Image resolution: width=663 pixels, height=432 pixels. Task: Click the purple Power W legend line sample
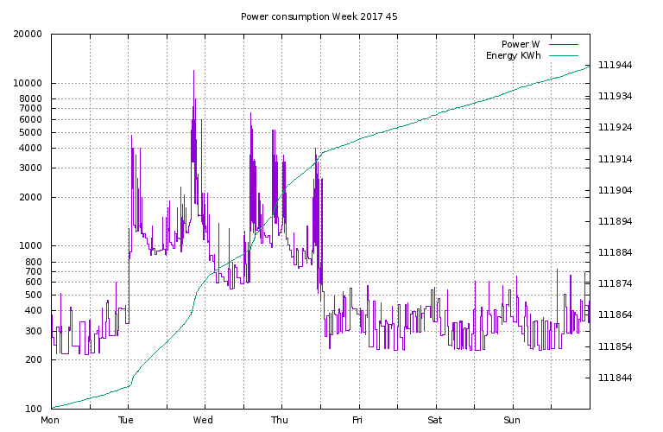point(563,44)
